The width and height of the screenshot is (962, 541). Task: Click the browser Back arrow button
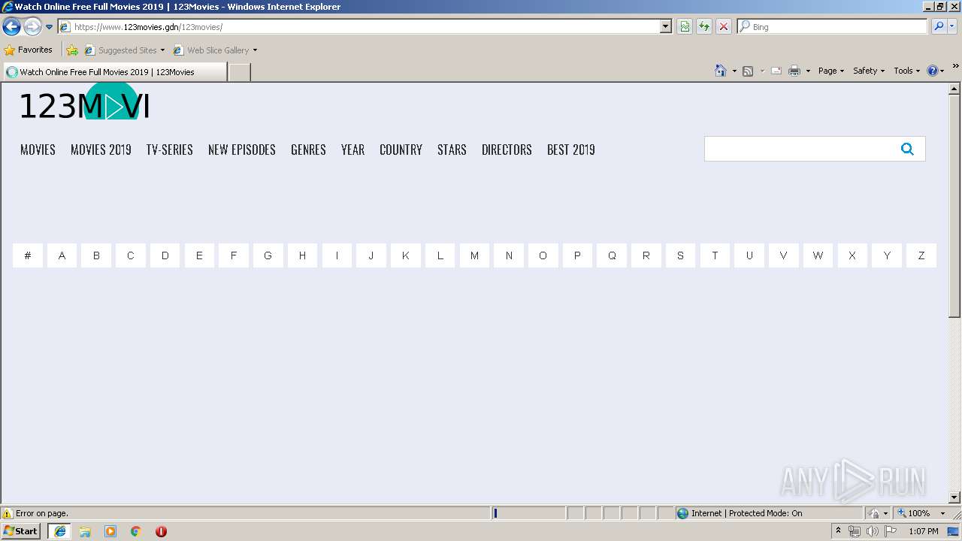click(11, 26)
